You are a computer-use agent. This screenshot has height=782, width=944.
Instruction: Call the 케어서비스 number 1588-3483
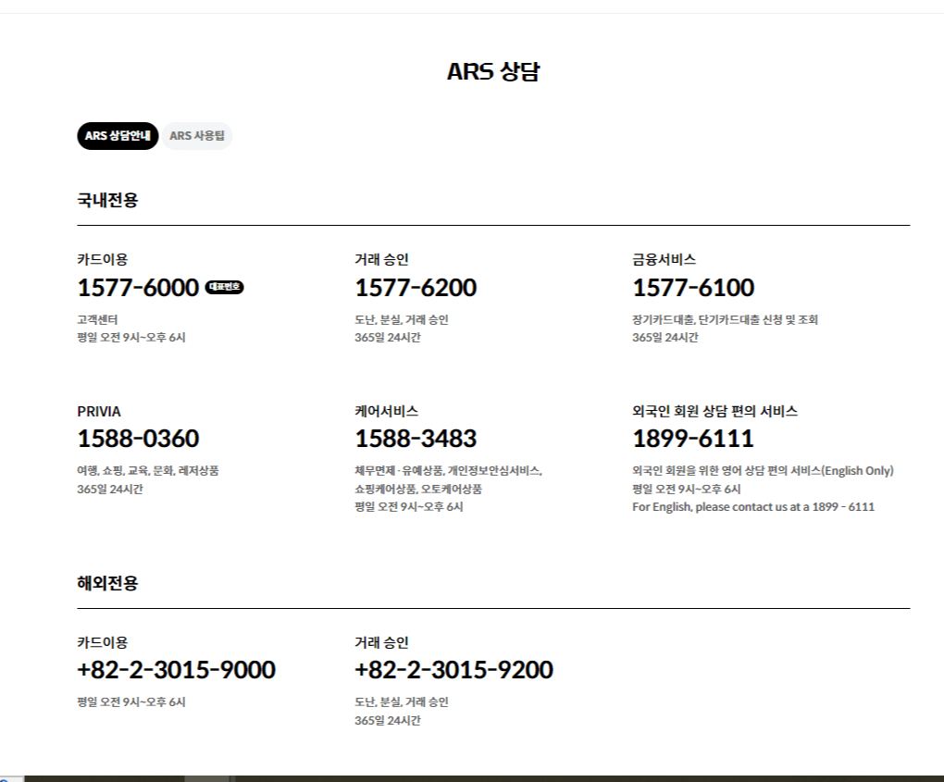tap(416, 438)
